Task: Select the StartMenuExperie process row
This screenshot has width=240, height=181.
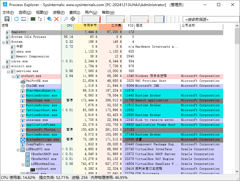Action: click(x=112, y=91)
